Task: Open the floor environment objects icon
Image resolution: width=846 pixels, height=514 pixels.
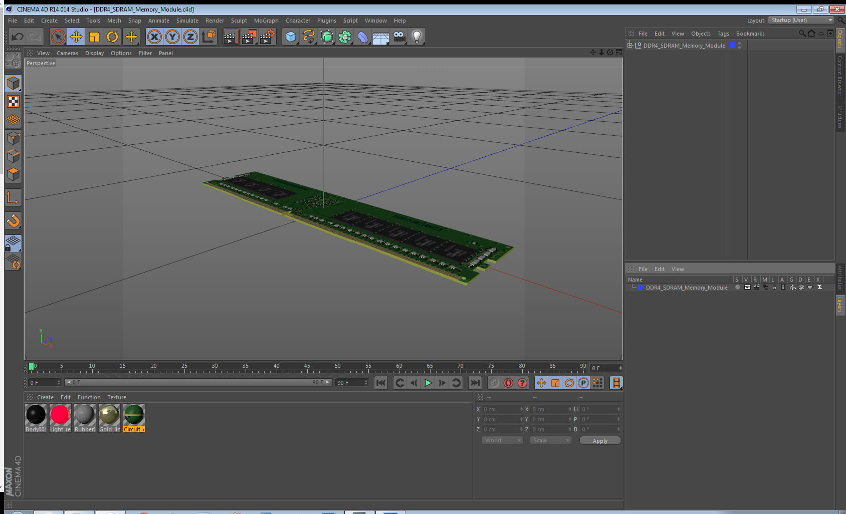Action: 381,37
